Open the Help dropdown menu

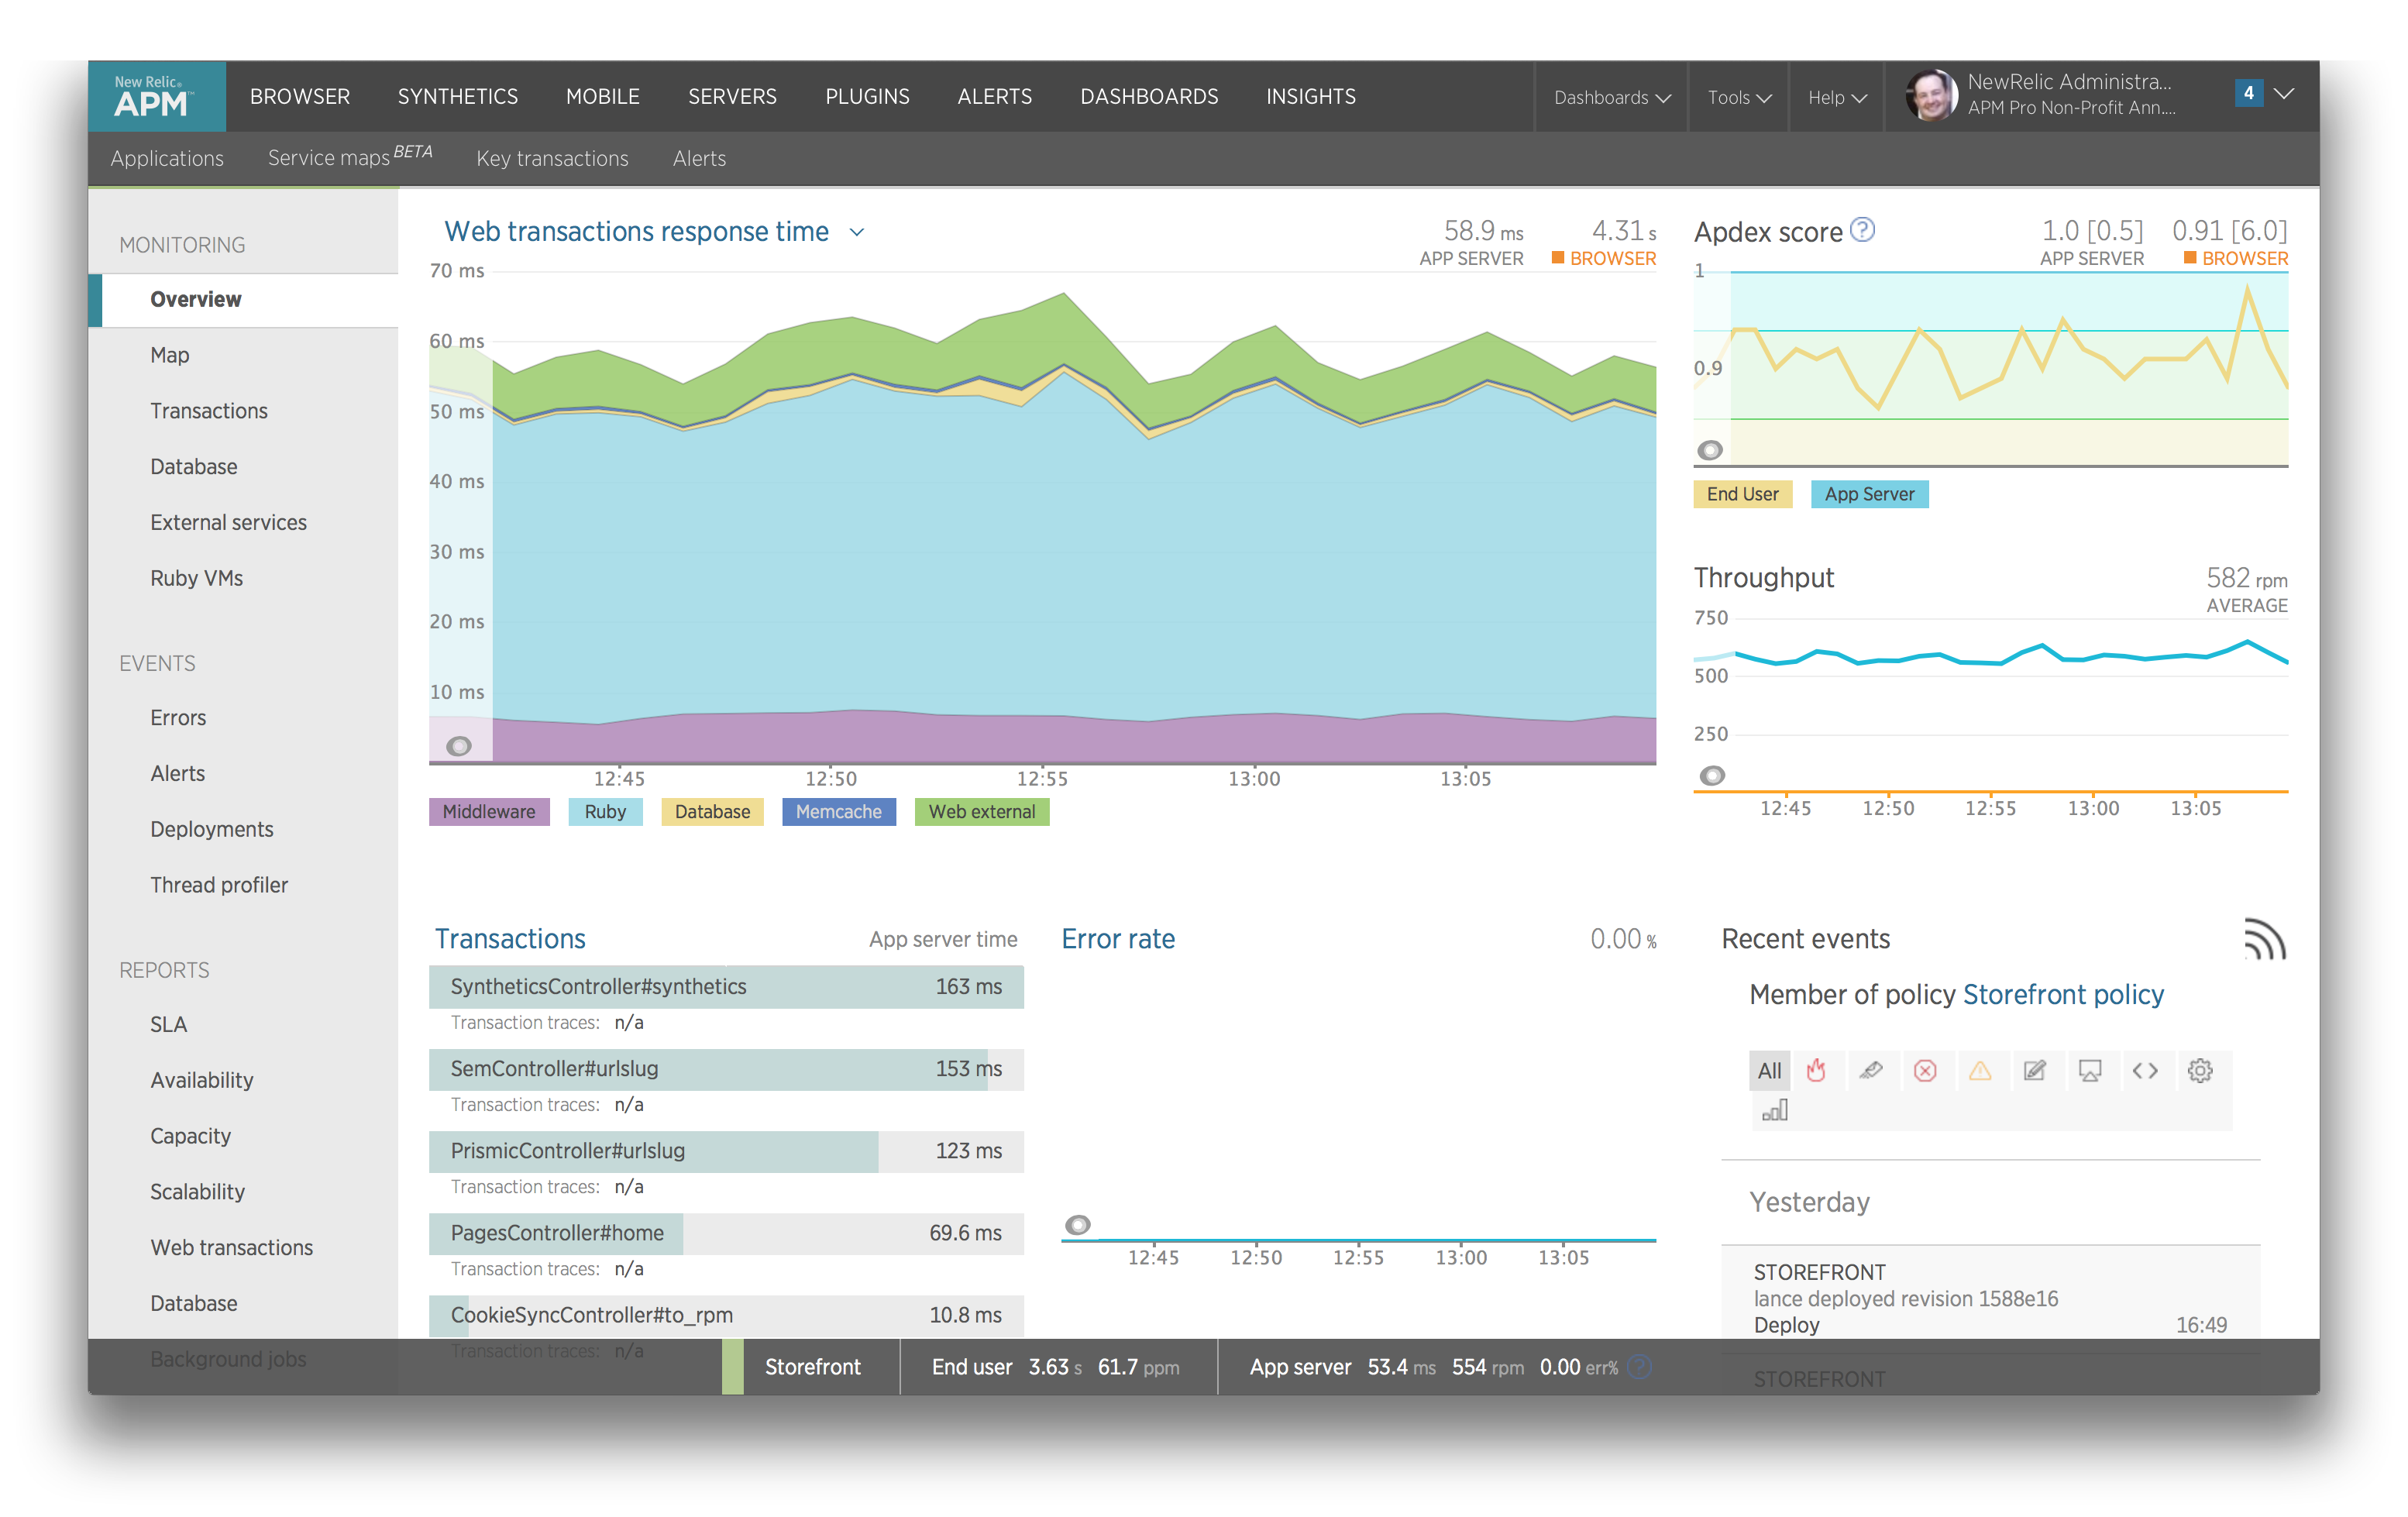point(1837,97)
